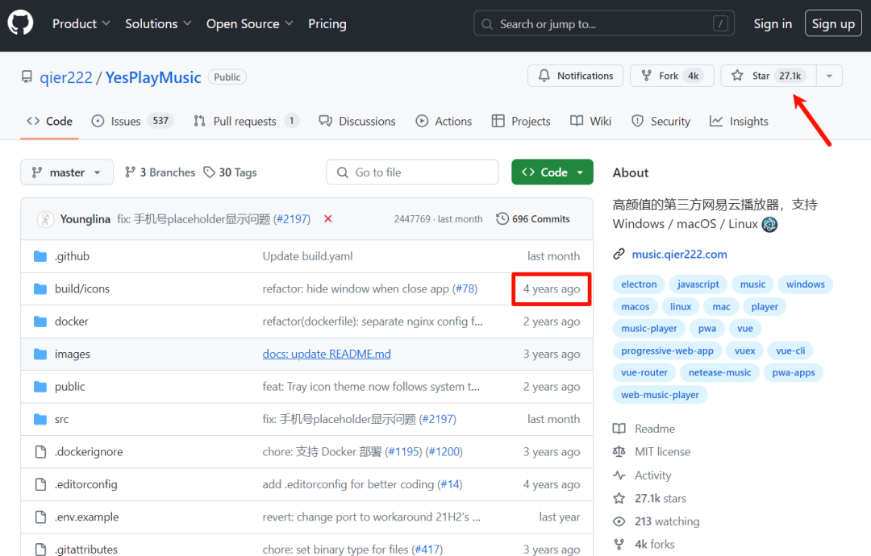Open the .env.example file

coord(86,517)
